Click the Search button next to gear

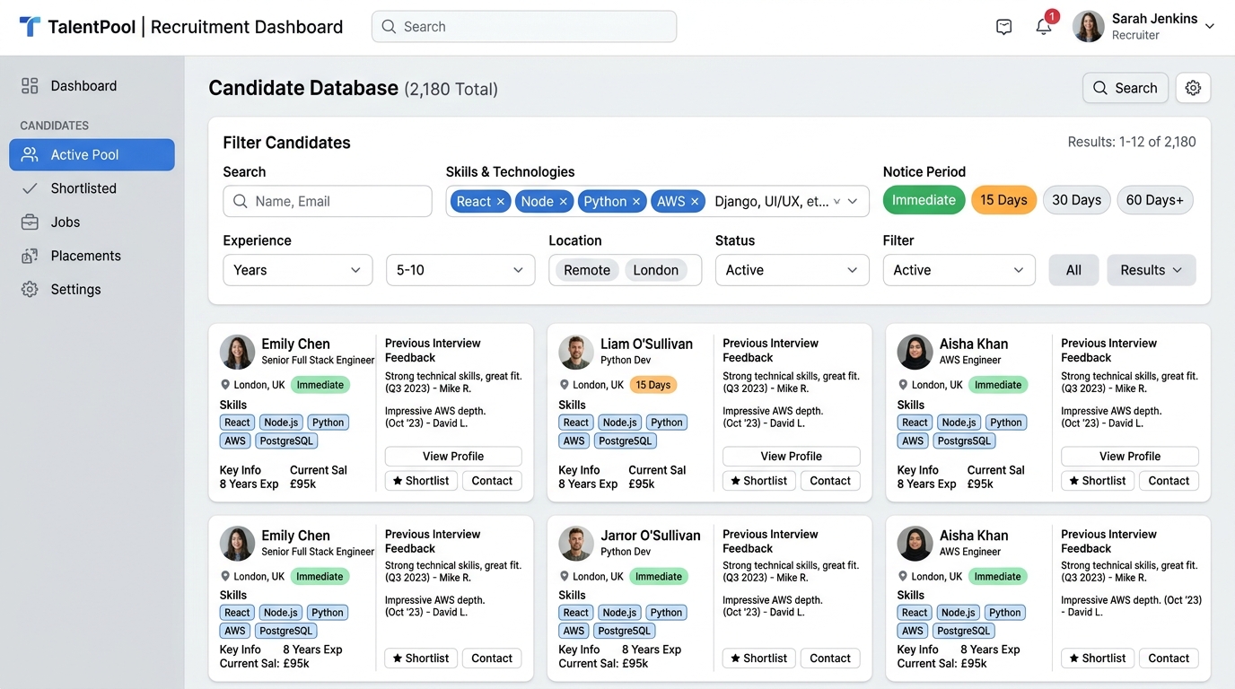point(1126,88)
